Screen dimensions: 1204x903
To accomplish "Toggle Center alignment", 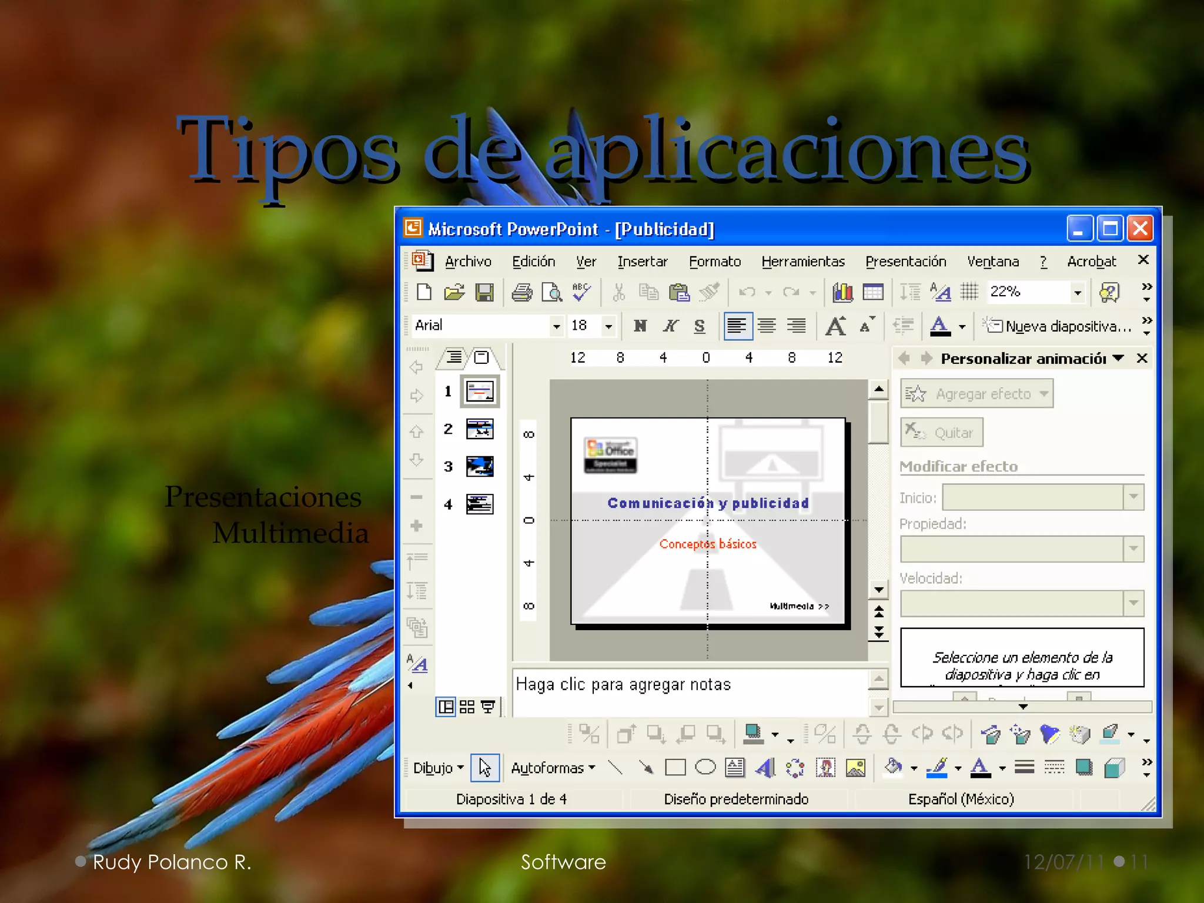I will [767, 325].
